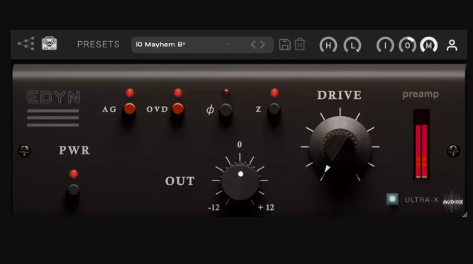Click the PRESETS label
Viewport: 473px width, 264px height.
tap(99, 45)
